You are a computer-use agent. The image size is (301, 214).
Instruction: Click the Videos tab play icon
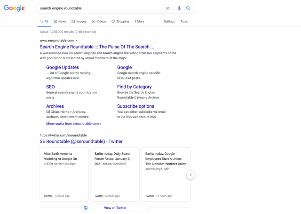coord(94,21)
